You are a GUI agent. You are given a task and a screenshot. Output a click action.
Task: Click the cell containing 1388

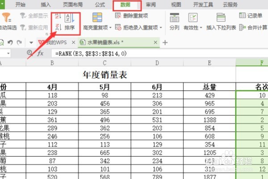click(x=209, y=120)
